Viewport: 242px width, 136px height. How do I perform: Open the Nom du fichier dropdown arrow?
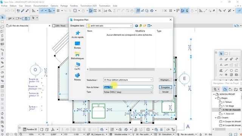click(151, 87)
